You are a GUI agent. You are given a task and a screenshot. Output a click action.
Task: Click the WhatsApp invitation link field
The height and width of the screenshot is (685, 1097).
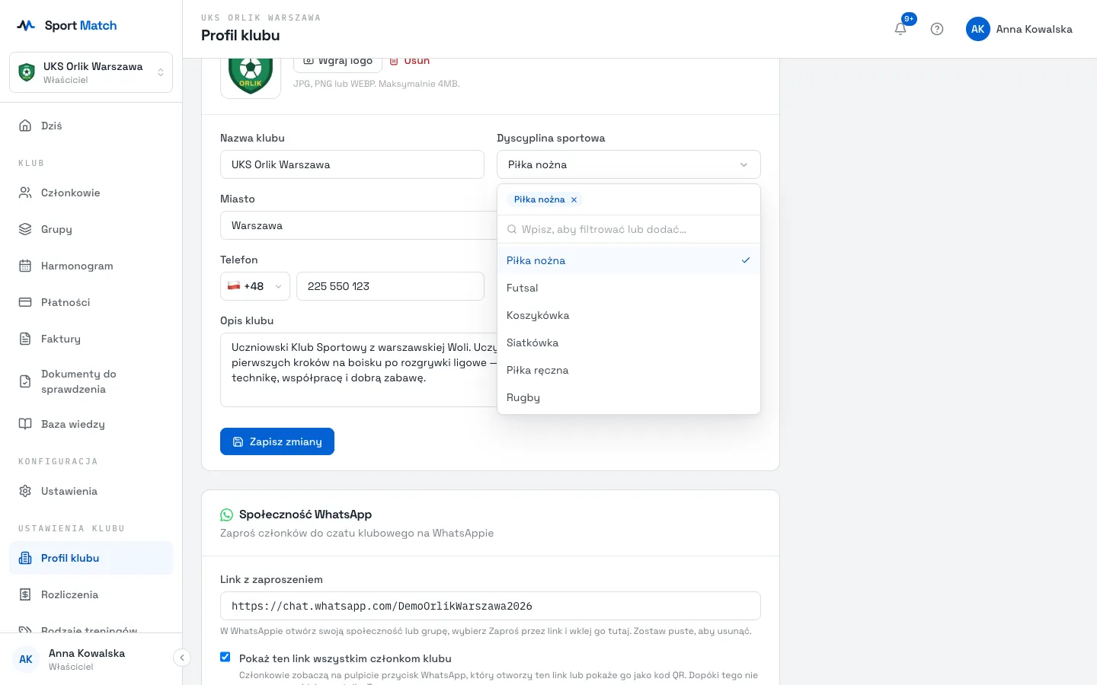491,606
